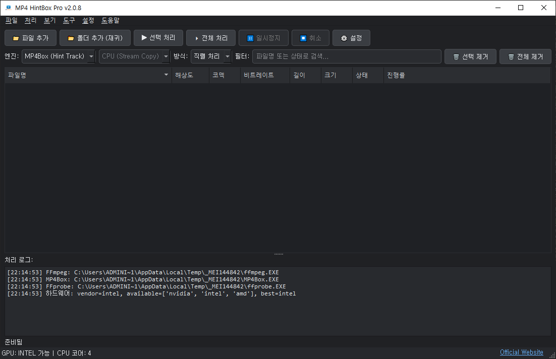Screen dimensions: 556x359
Task: Click the 진행률 column header
Action: (x=467, y=75)
